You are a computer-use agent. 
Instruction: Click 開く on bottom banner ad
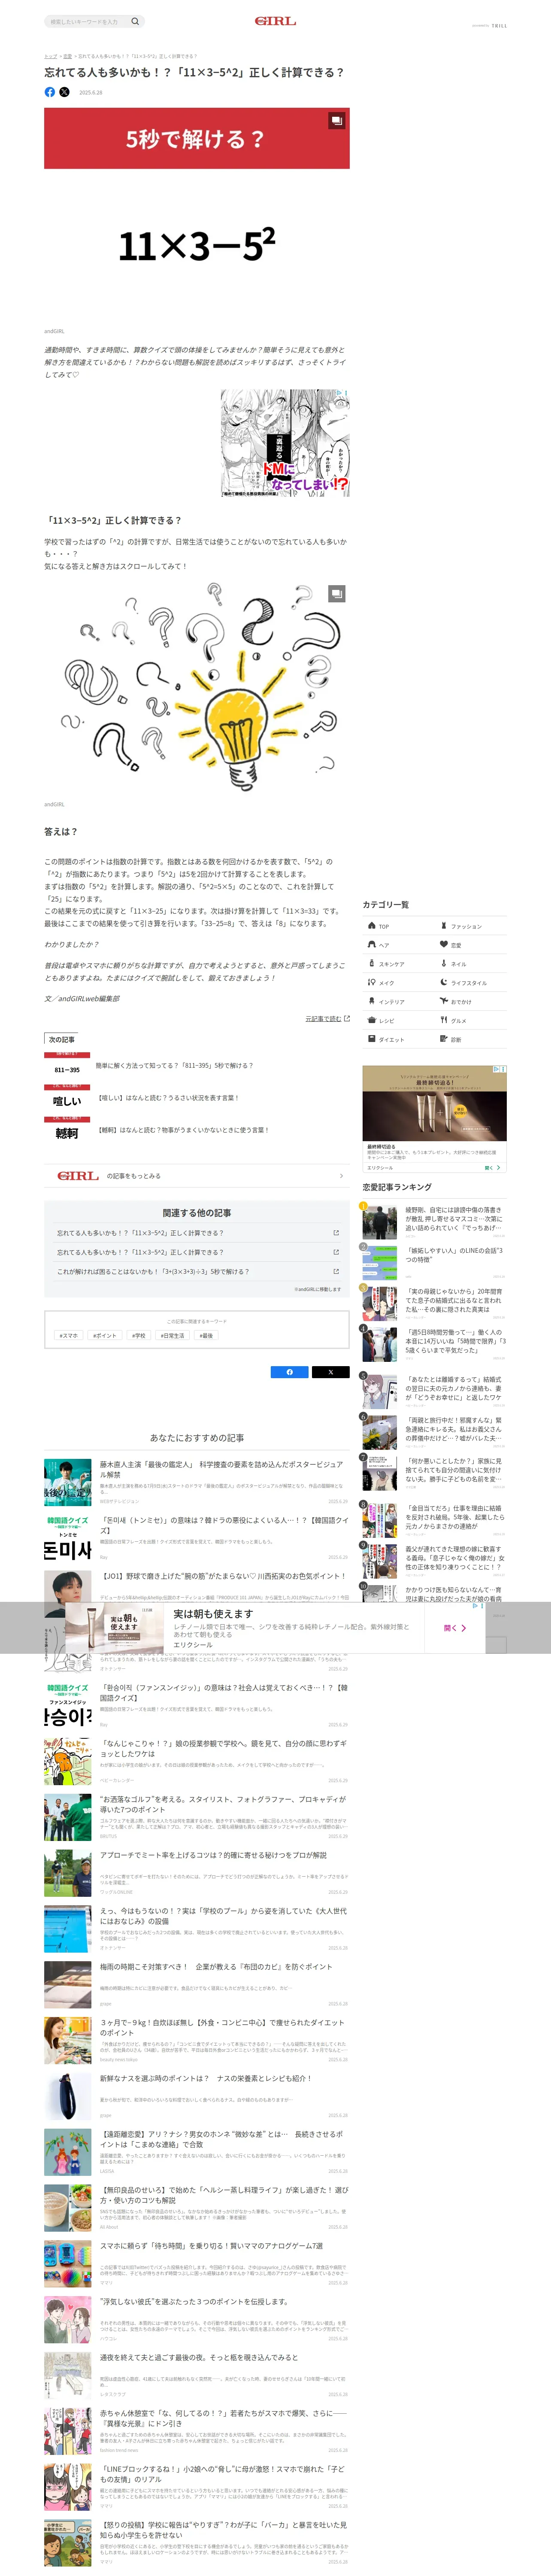point(455,1627)
